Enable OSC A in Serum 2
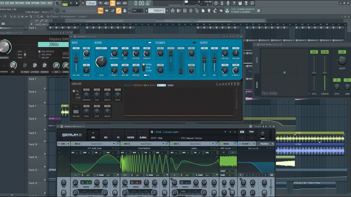This screenshot has height=197, width=351. point(73,144)
